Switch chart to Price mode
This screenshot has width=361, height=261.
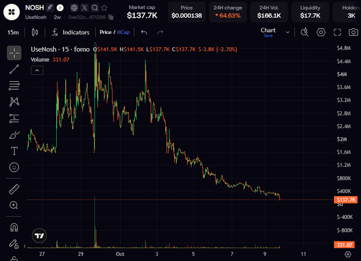click(106, 32)
